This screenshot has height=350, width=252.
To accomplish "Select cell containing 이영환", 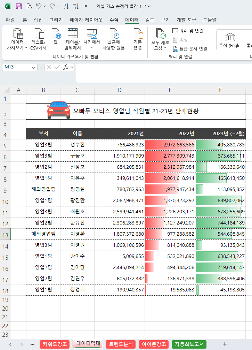I will point(77,234).
